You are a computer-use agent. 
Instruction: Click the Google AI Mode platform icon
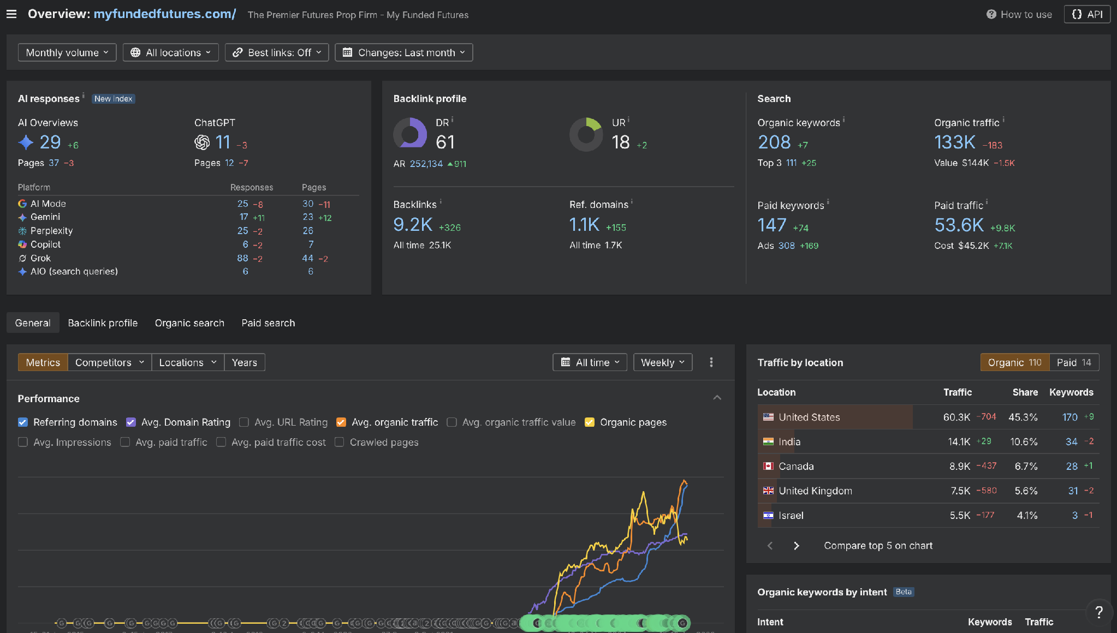tap(22, 204)
